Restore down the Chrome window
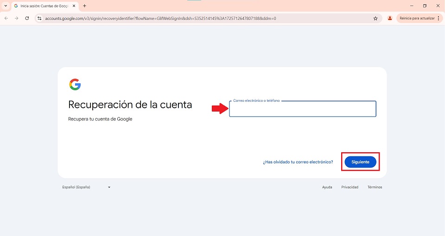The image size is (445, 236). pos(425,6)
